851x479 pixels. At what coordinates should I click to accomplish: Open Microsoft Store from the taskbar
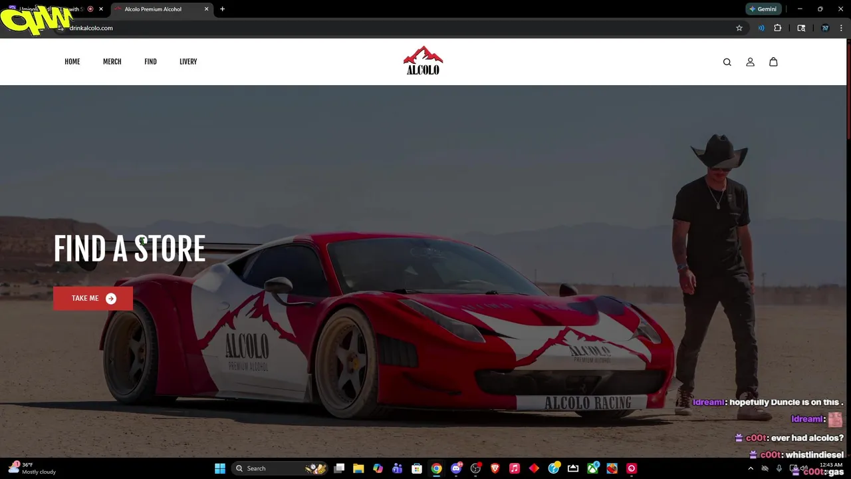click(417, 468)
